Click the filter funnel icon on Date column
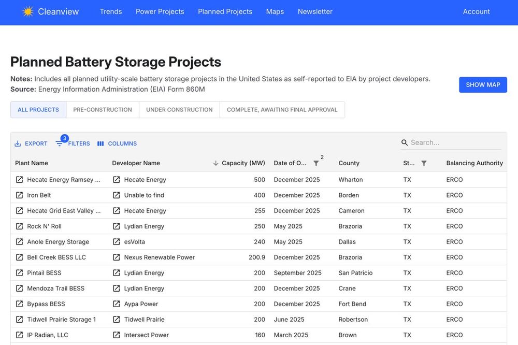Viewport: 518px width, 345px height. 316,163
